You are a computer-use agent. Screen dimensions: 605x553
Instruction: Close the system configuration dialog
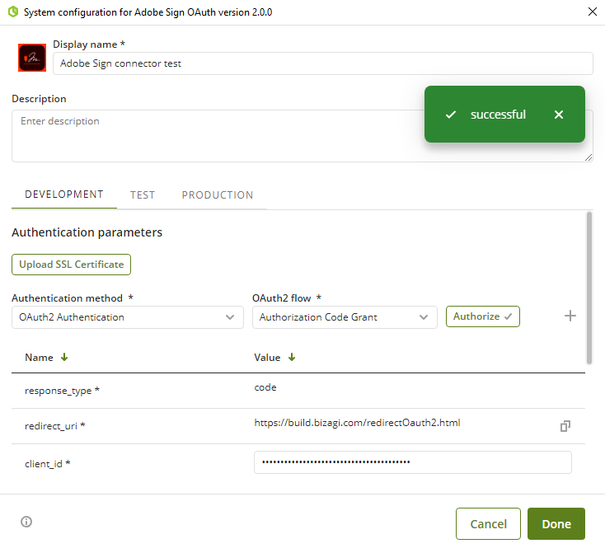pyautogui.click(x=593, y=12)
